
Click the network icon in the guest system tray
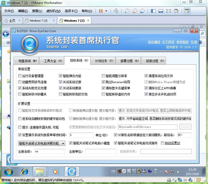coord(172,172)
